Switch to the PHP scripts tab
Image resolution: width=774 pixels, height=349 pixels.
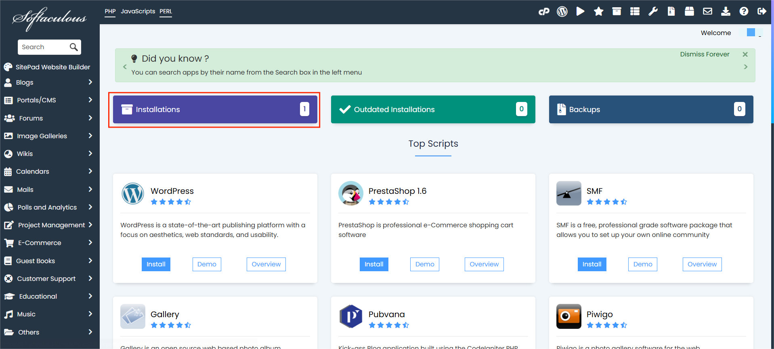click(110, 11)
